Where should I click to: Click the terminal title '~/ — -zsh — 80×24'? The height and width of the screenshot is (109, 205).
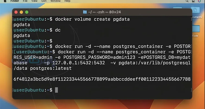click(104, 12)
